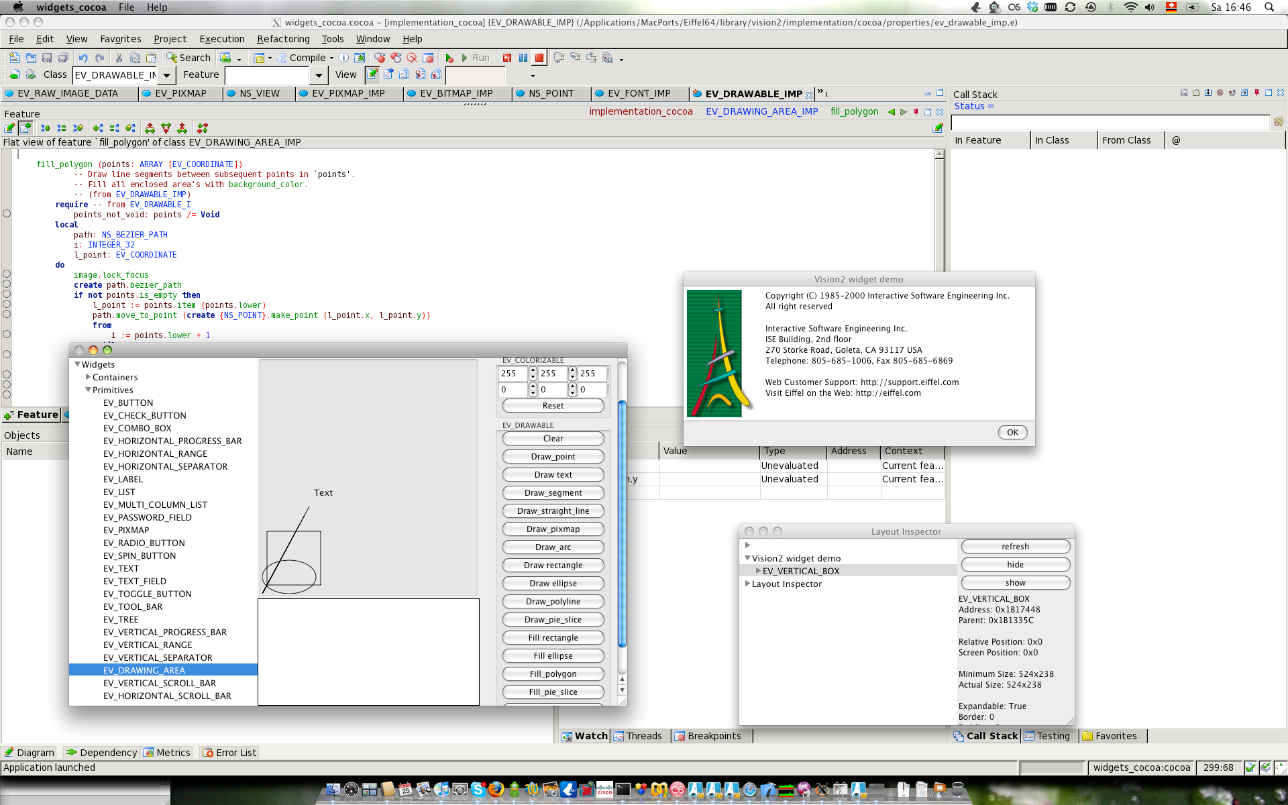Select EV_TOGGLE_BUTTON in widget tree

click(x=147, y=594)
